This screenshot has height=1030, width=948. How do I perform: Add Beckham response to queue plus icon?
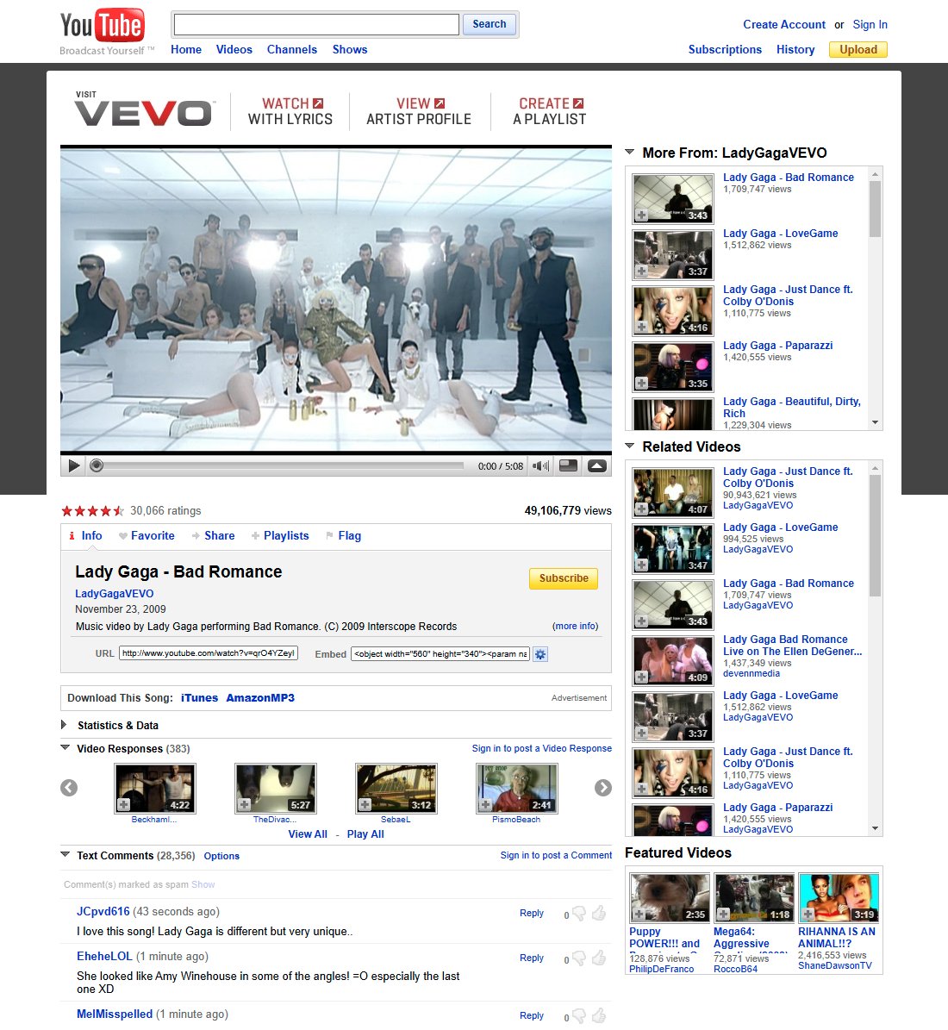[x=123, y=805]
